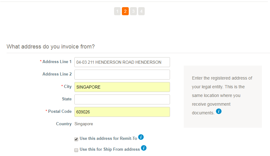Screen dimensions: 270x156
Task: Select the City field containing SINGAPORE
Action: point(122,87)
